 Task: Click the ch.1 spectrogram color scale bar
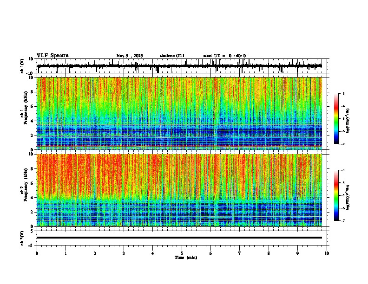point(336,119)
